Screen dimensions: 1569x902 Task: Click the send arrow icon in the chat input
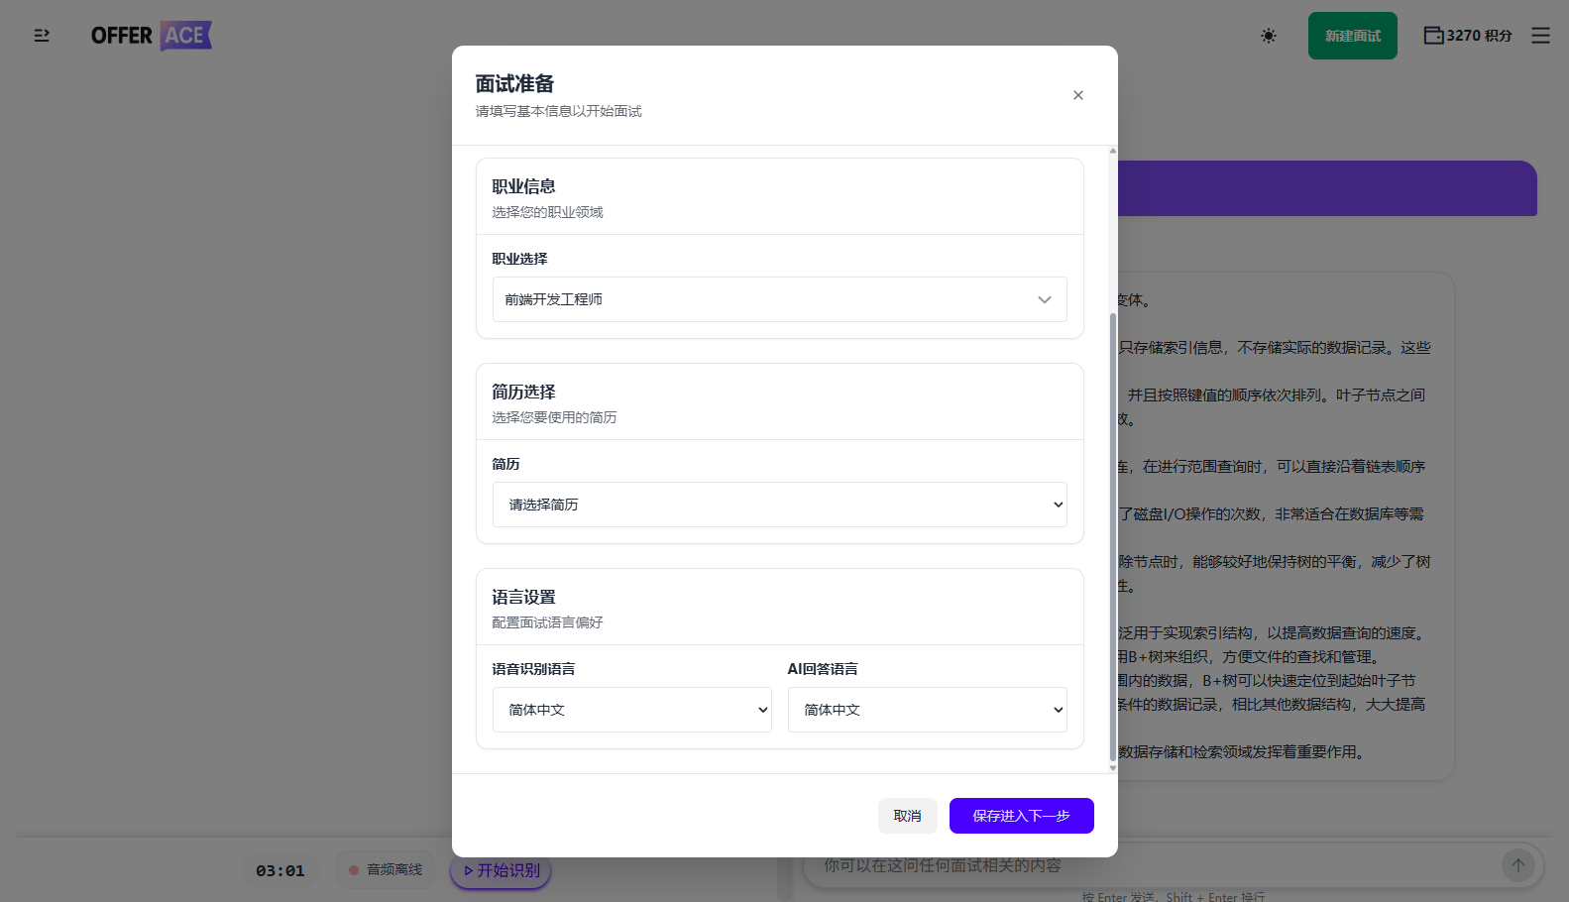1517,865
